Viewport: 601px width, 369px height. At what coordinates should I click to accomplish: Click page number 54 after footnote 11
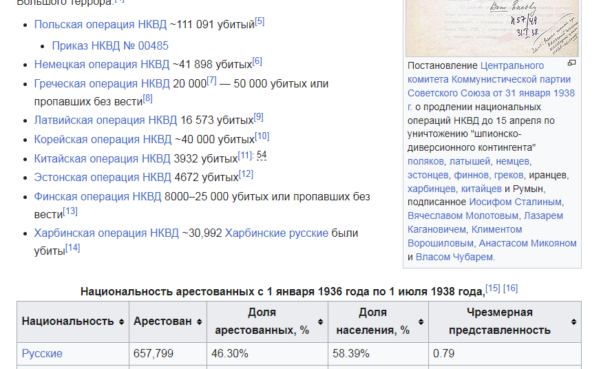262,156
